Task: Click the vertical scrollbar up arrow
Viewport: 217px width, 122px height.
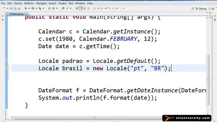Action: click(208, 18)
